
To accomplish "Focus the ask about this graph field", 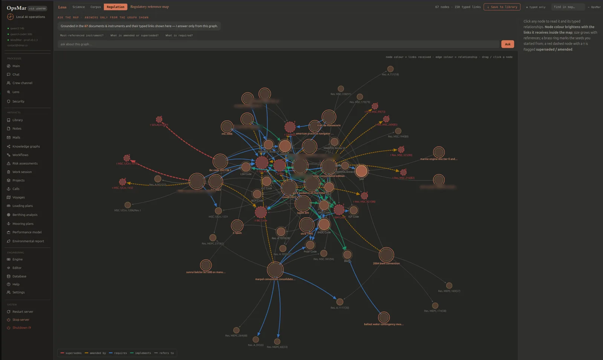I will [x=279, y=44].
